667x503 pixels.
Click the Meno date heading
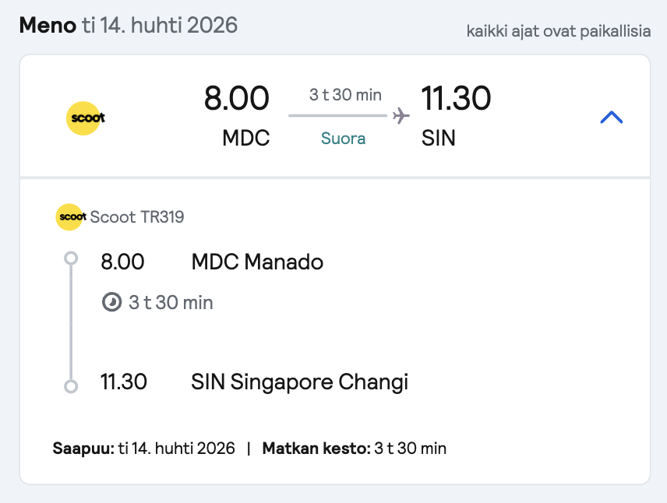[129, 25]
